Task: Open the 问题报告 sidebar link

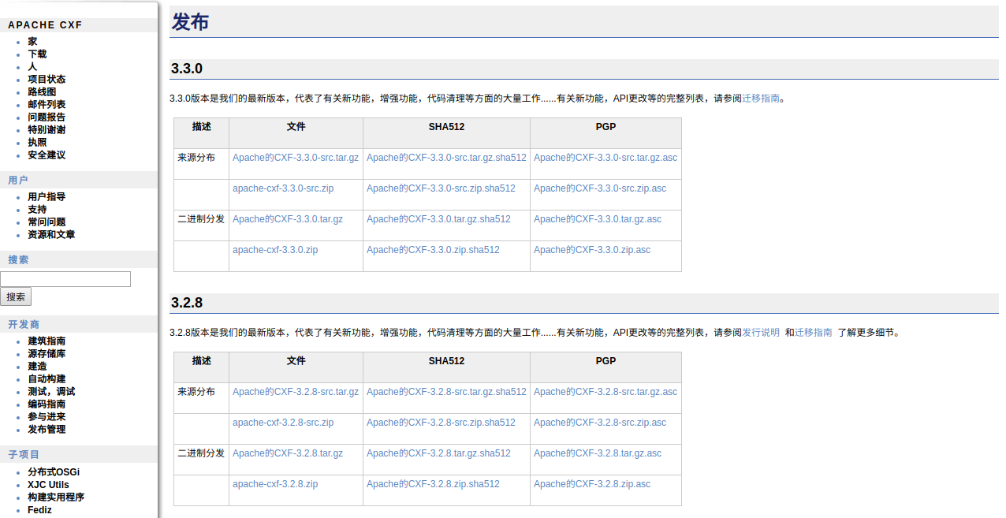Action: [47, 117]
